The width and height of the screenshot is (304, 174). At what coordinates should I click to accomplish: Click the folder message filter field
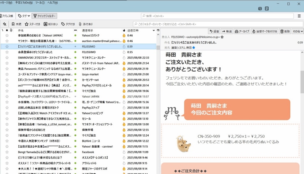218,24
